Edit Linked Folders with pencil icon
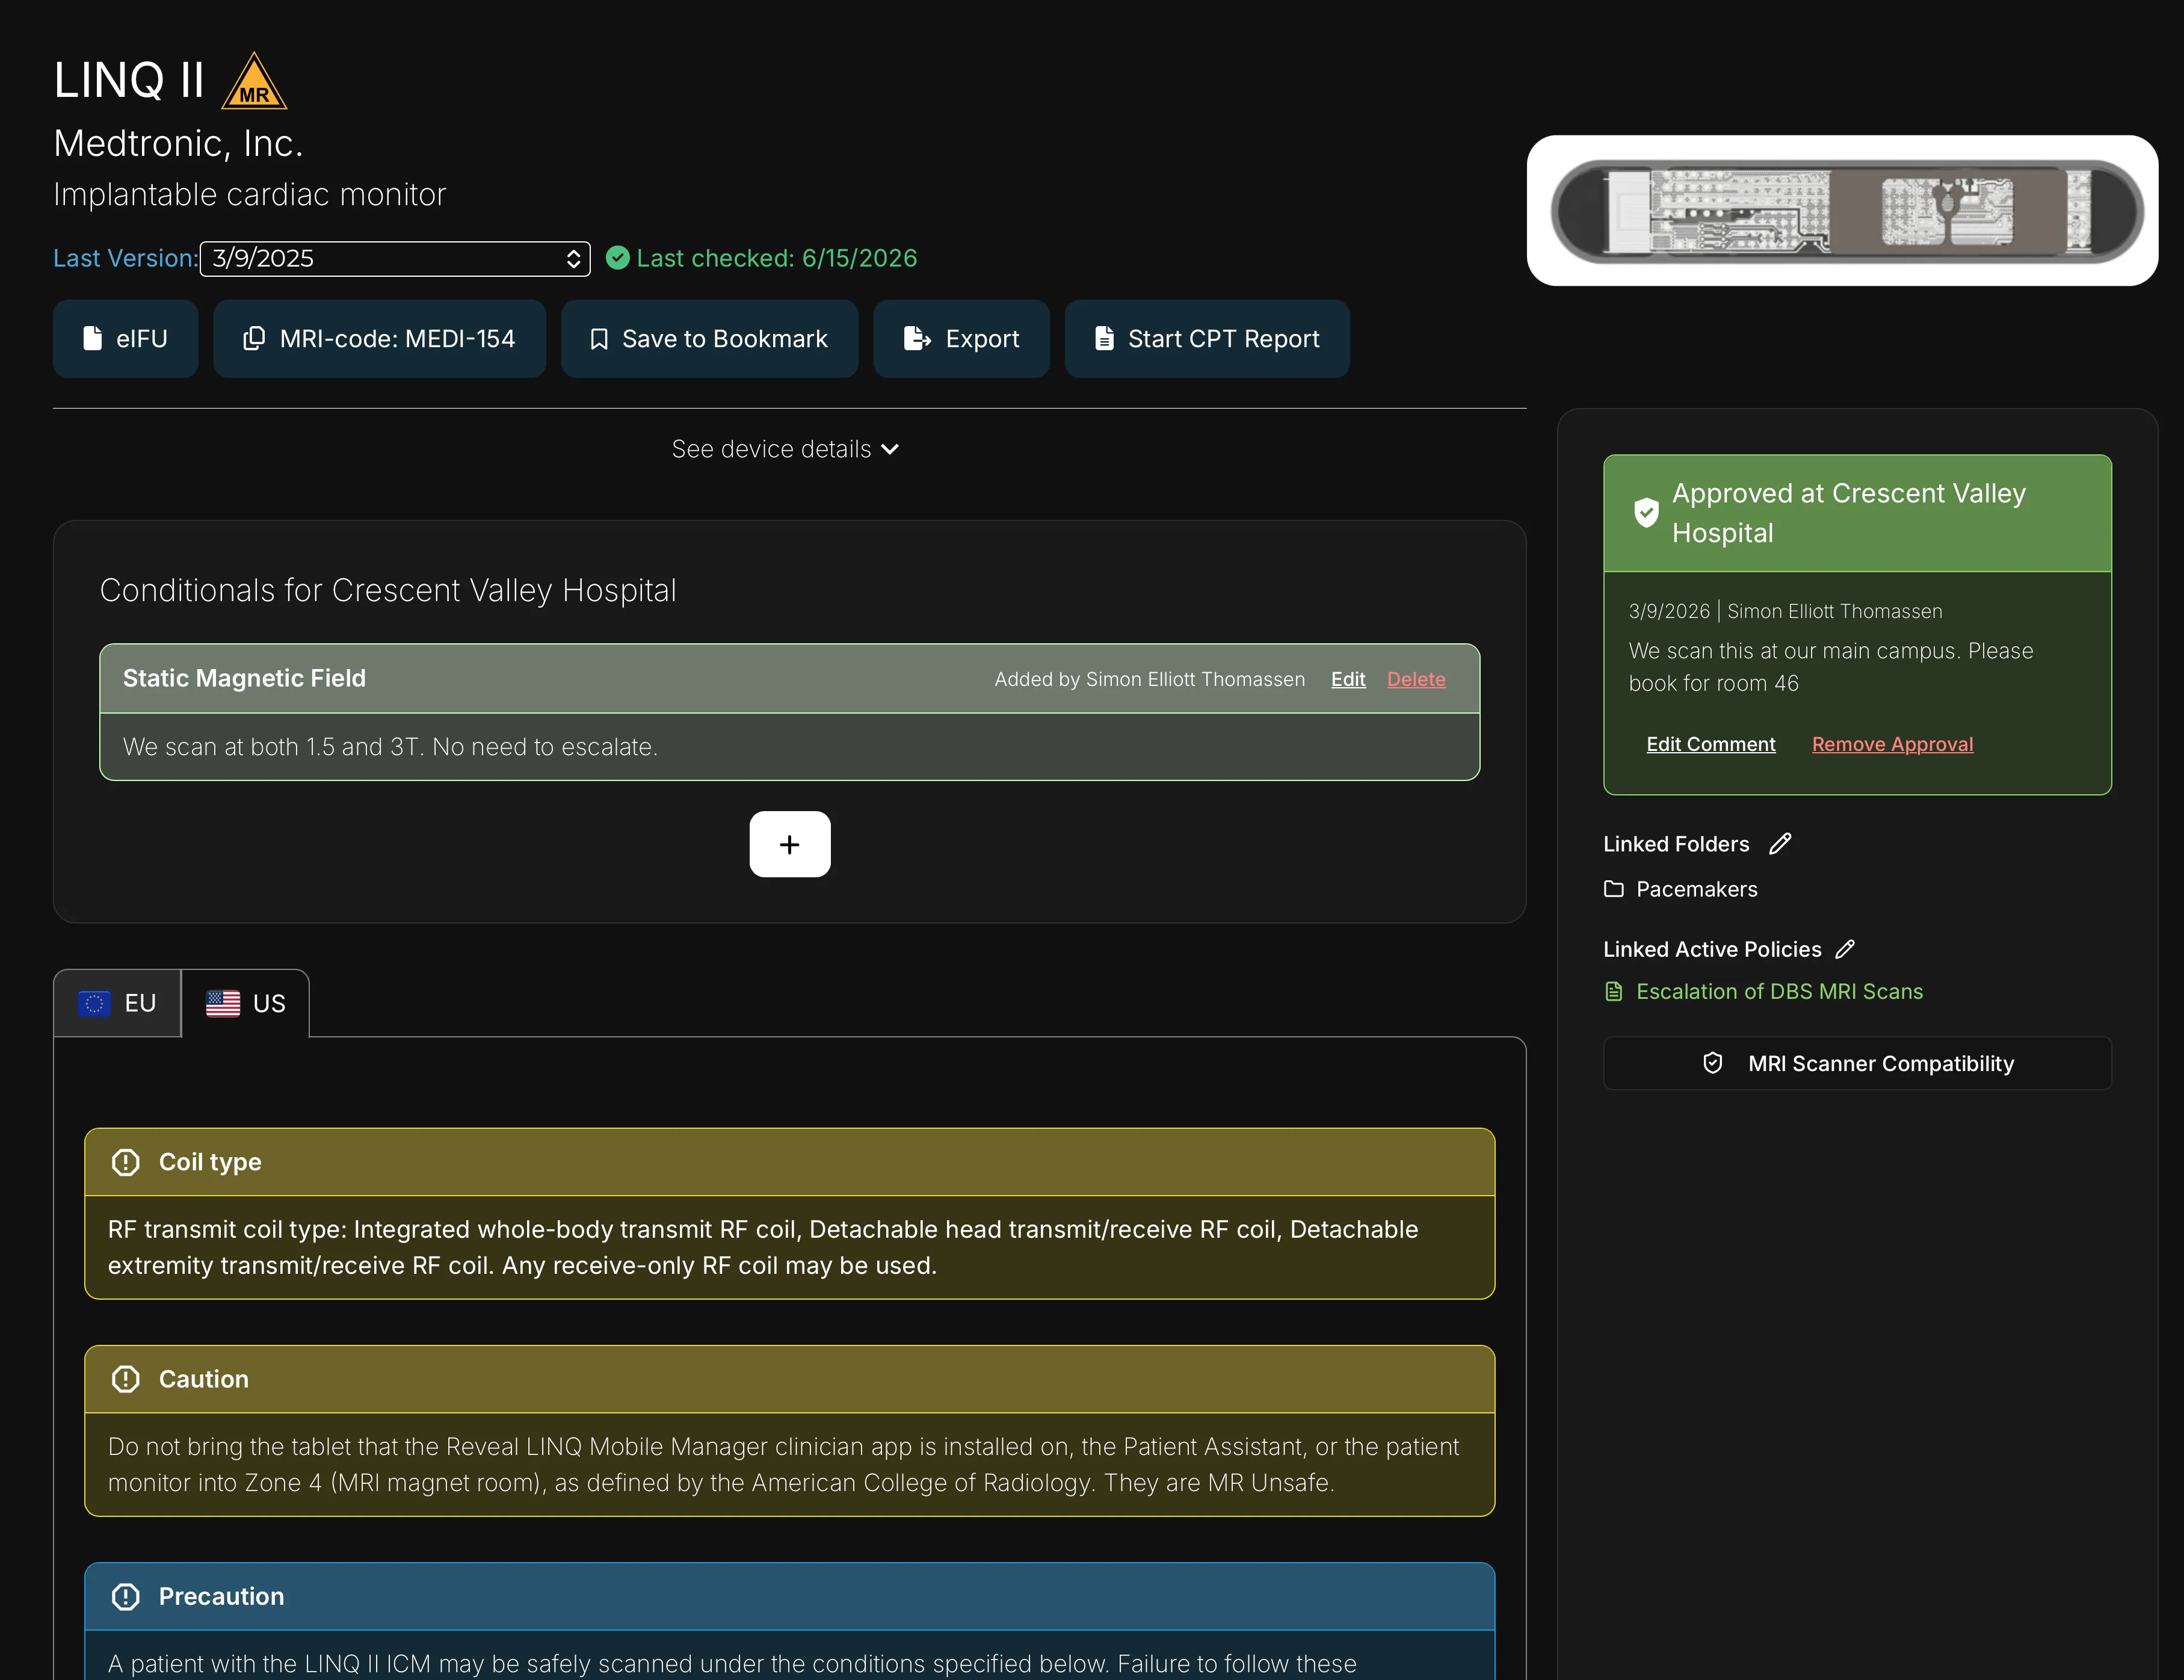This screenshot has height=1680, width=2184. click(1780, 844)
